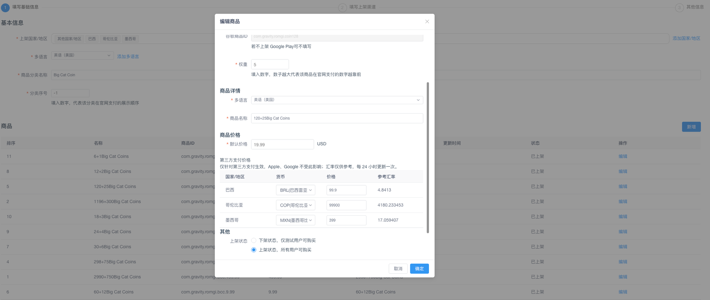Click reference rate 4180.233453
Screen dimensions: 710x300
point(390,205)
